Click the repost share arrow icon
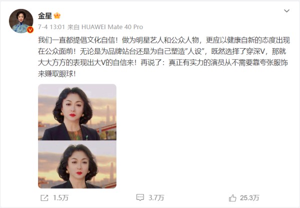The width and height of the screenshot is (300, 208). click(44, 198)
